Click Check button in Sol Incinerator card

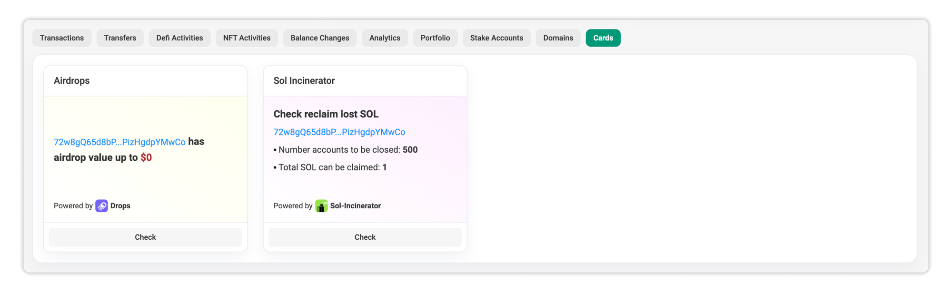coord(365,237)
